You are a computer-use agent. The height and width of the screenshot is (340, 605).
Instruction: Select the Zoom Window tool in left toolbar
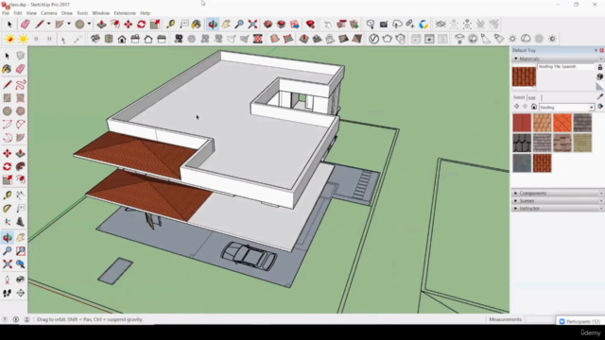click(x=21, y=251)
